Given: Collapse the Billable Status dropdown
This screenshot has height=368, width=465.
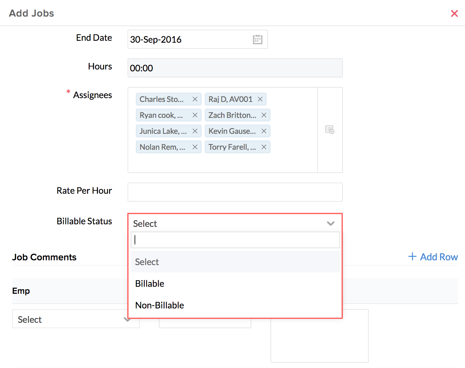Looking at the screenshot, I should 330,223.
